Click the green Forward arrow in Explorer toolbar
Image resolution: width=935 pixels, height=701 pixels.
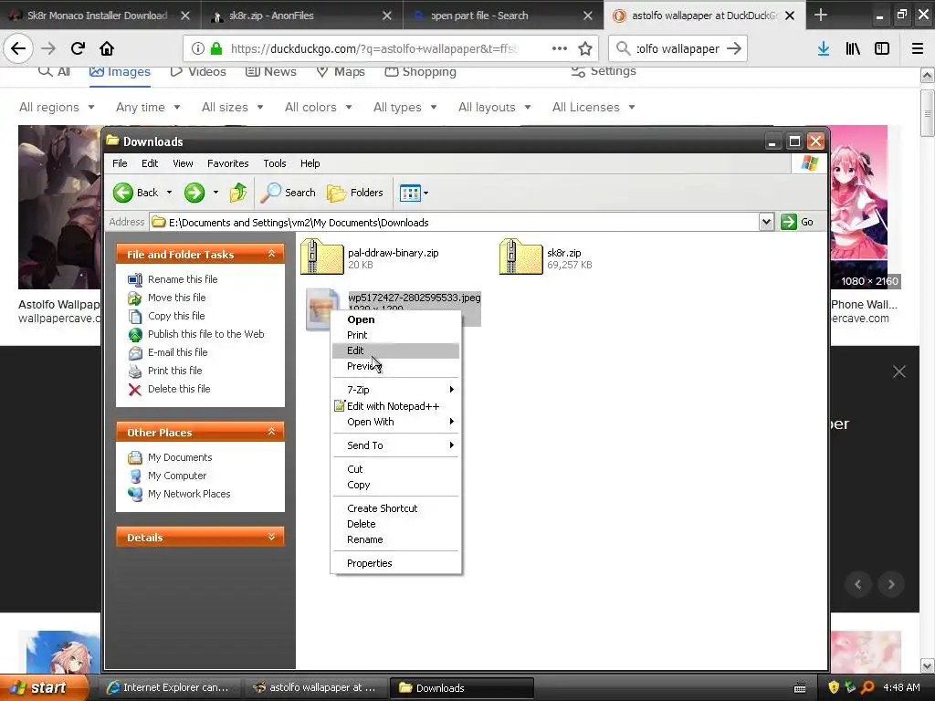194,193
